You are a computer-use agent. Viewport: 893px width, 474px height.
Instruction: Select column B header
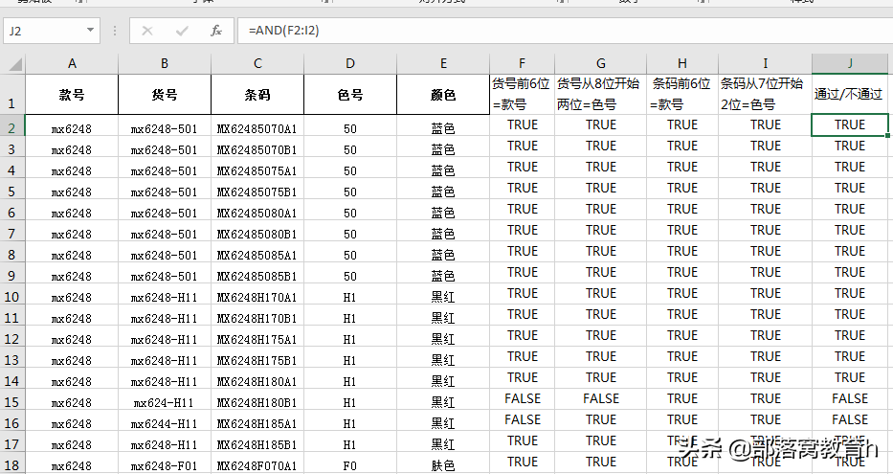click(165, 64)
